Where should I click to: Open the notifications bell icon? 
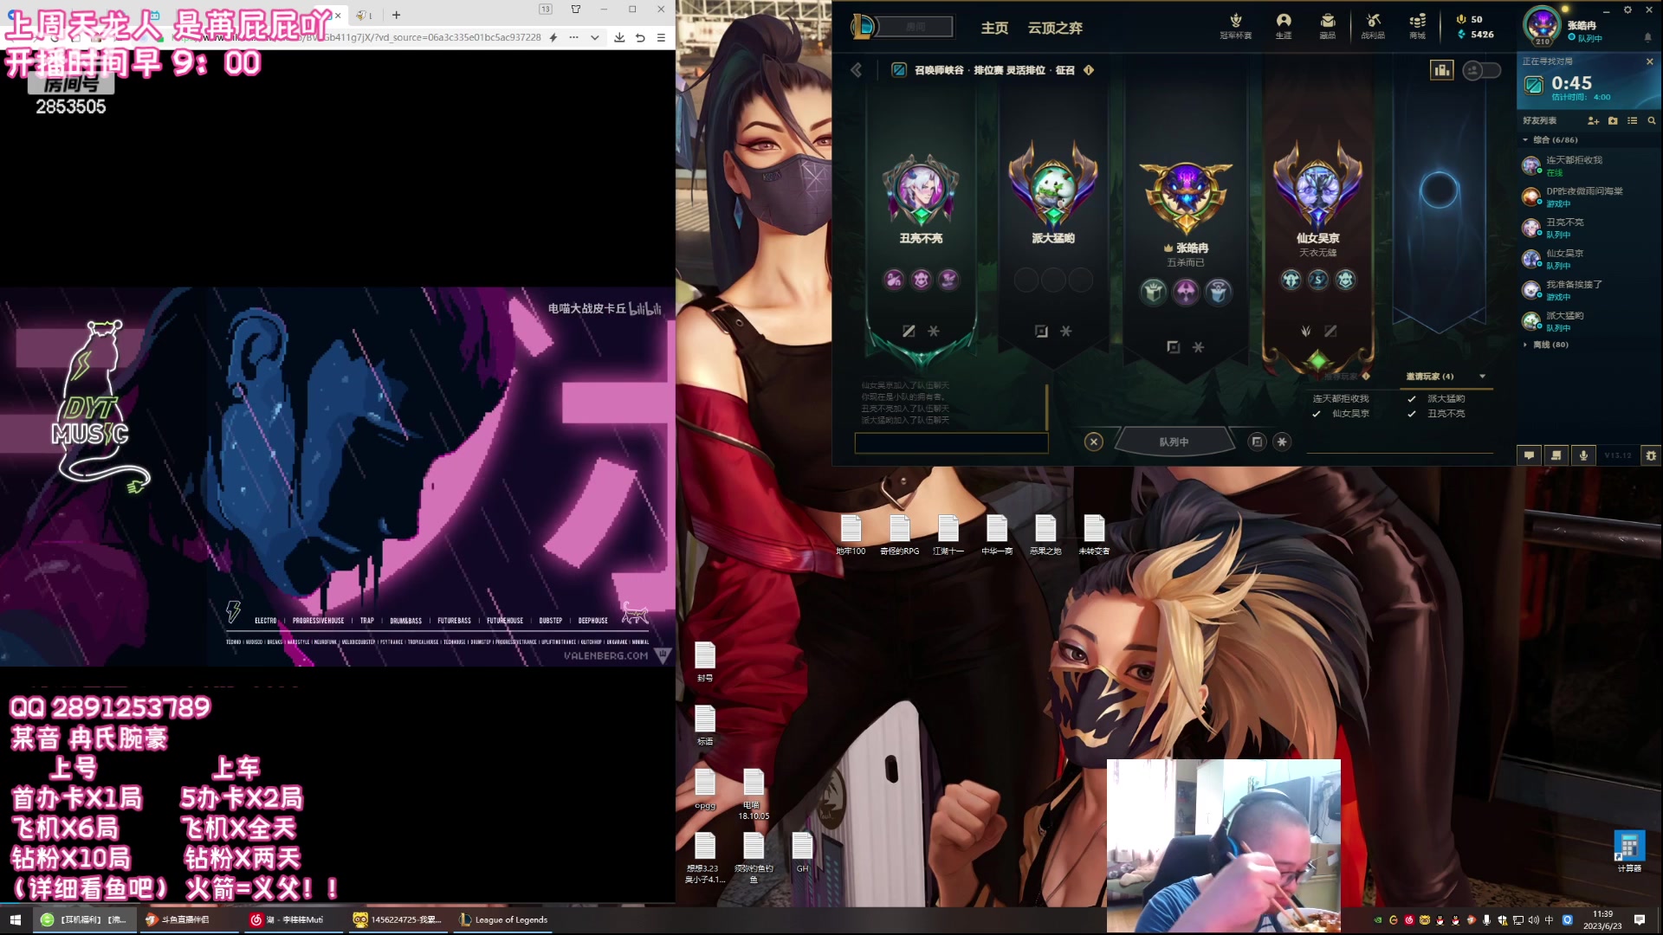click(1647, 37)
